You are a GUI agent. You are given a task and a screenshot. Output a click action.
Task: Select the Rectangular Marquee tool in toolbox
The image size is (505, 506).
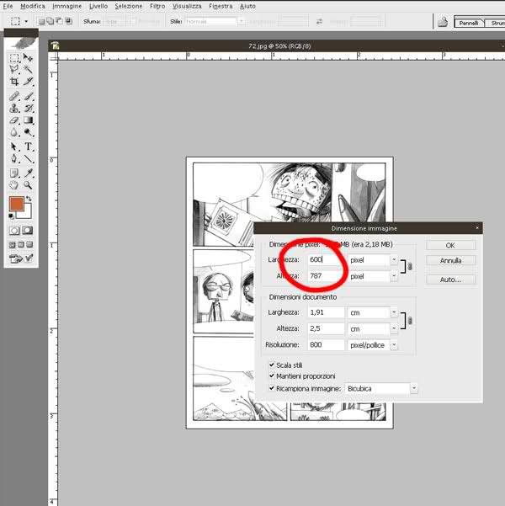[x=13, y=58]
